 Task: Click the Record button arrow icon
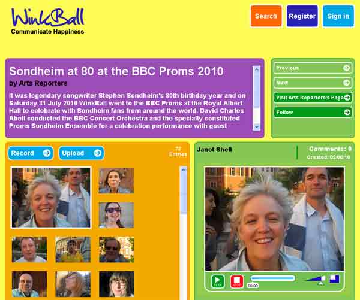coord(47,153)
